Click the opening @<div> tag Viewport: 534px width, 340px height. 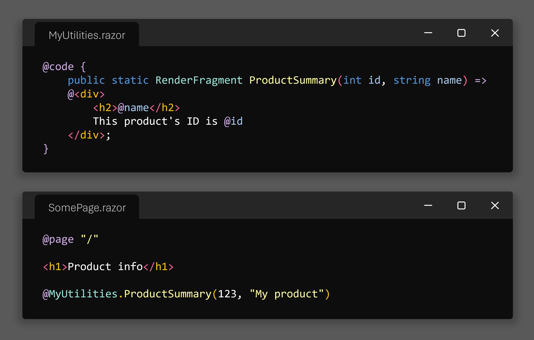86,94
